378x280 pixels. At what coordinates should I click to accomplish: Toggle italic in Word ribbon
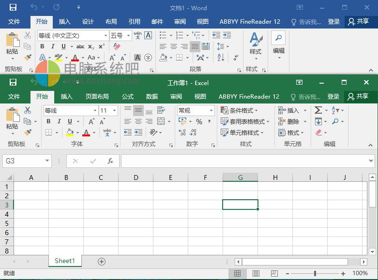[x=53, y=46]
